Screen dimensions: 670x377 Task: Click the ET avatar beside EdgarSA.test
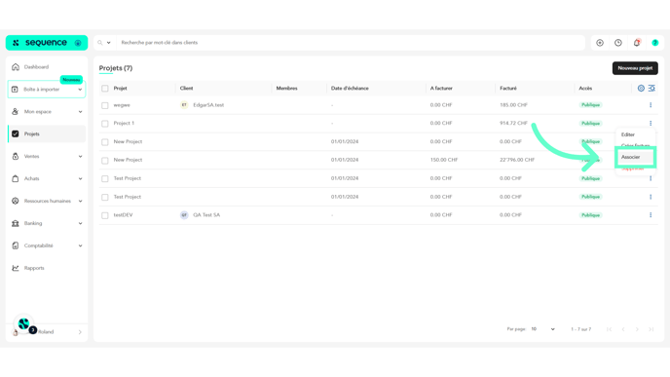coord(184,105)
